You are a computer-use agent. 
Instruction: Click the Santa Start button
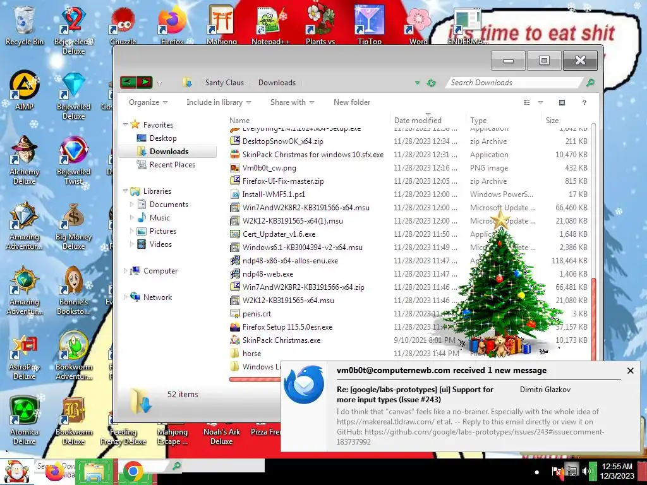pyautogui.click(x=15, y=472)
